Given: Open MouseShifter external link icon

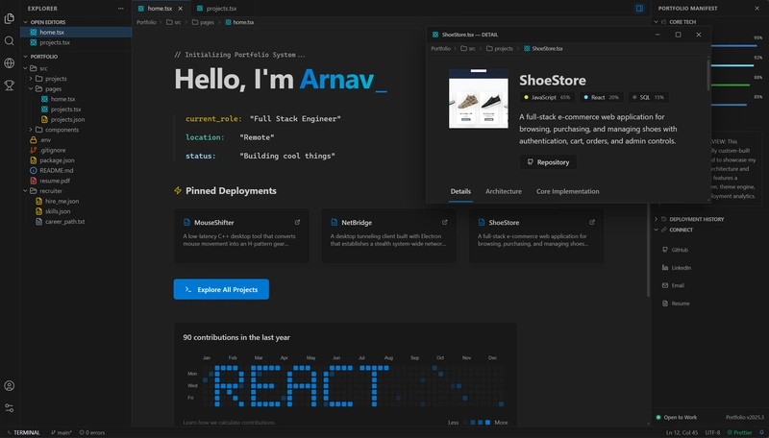Looking at the screenshot, I should pos(297,222).
